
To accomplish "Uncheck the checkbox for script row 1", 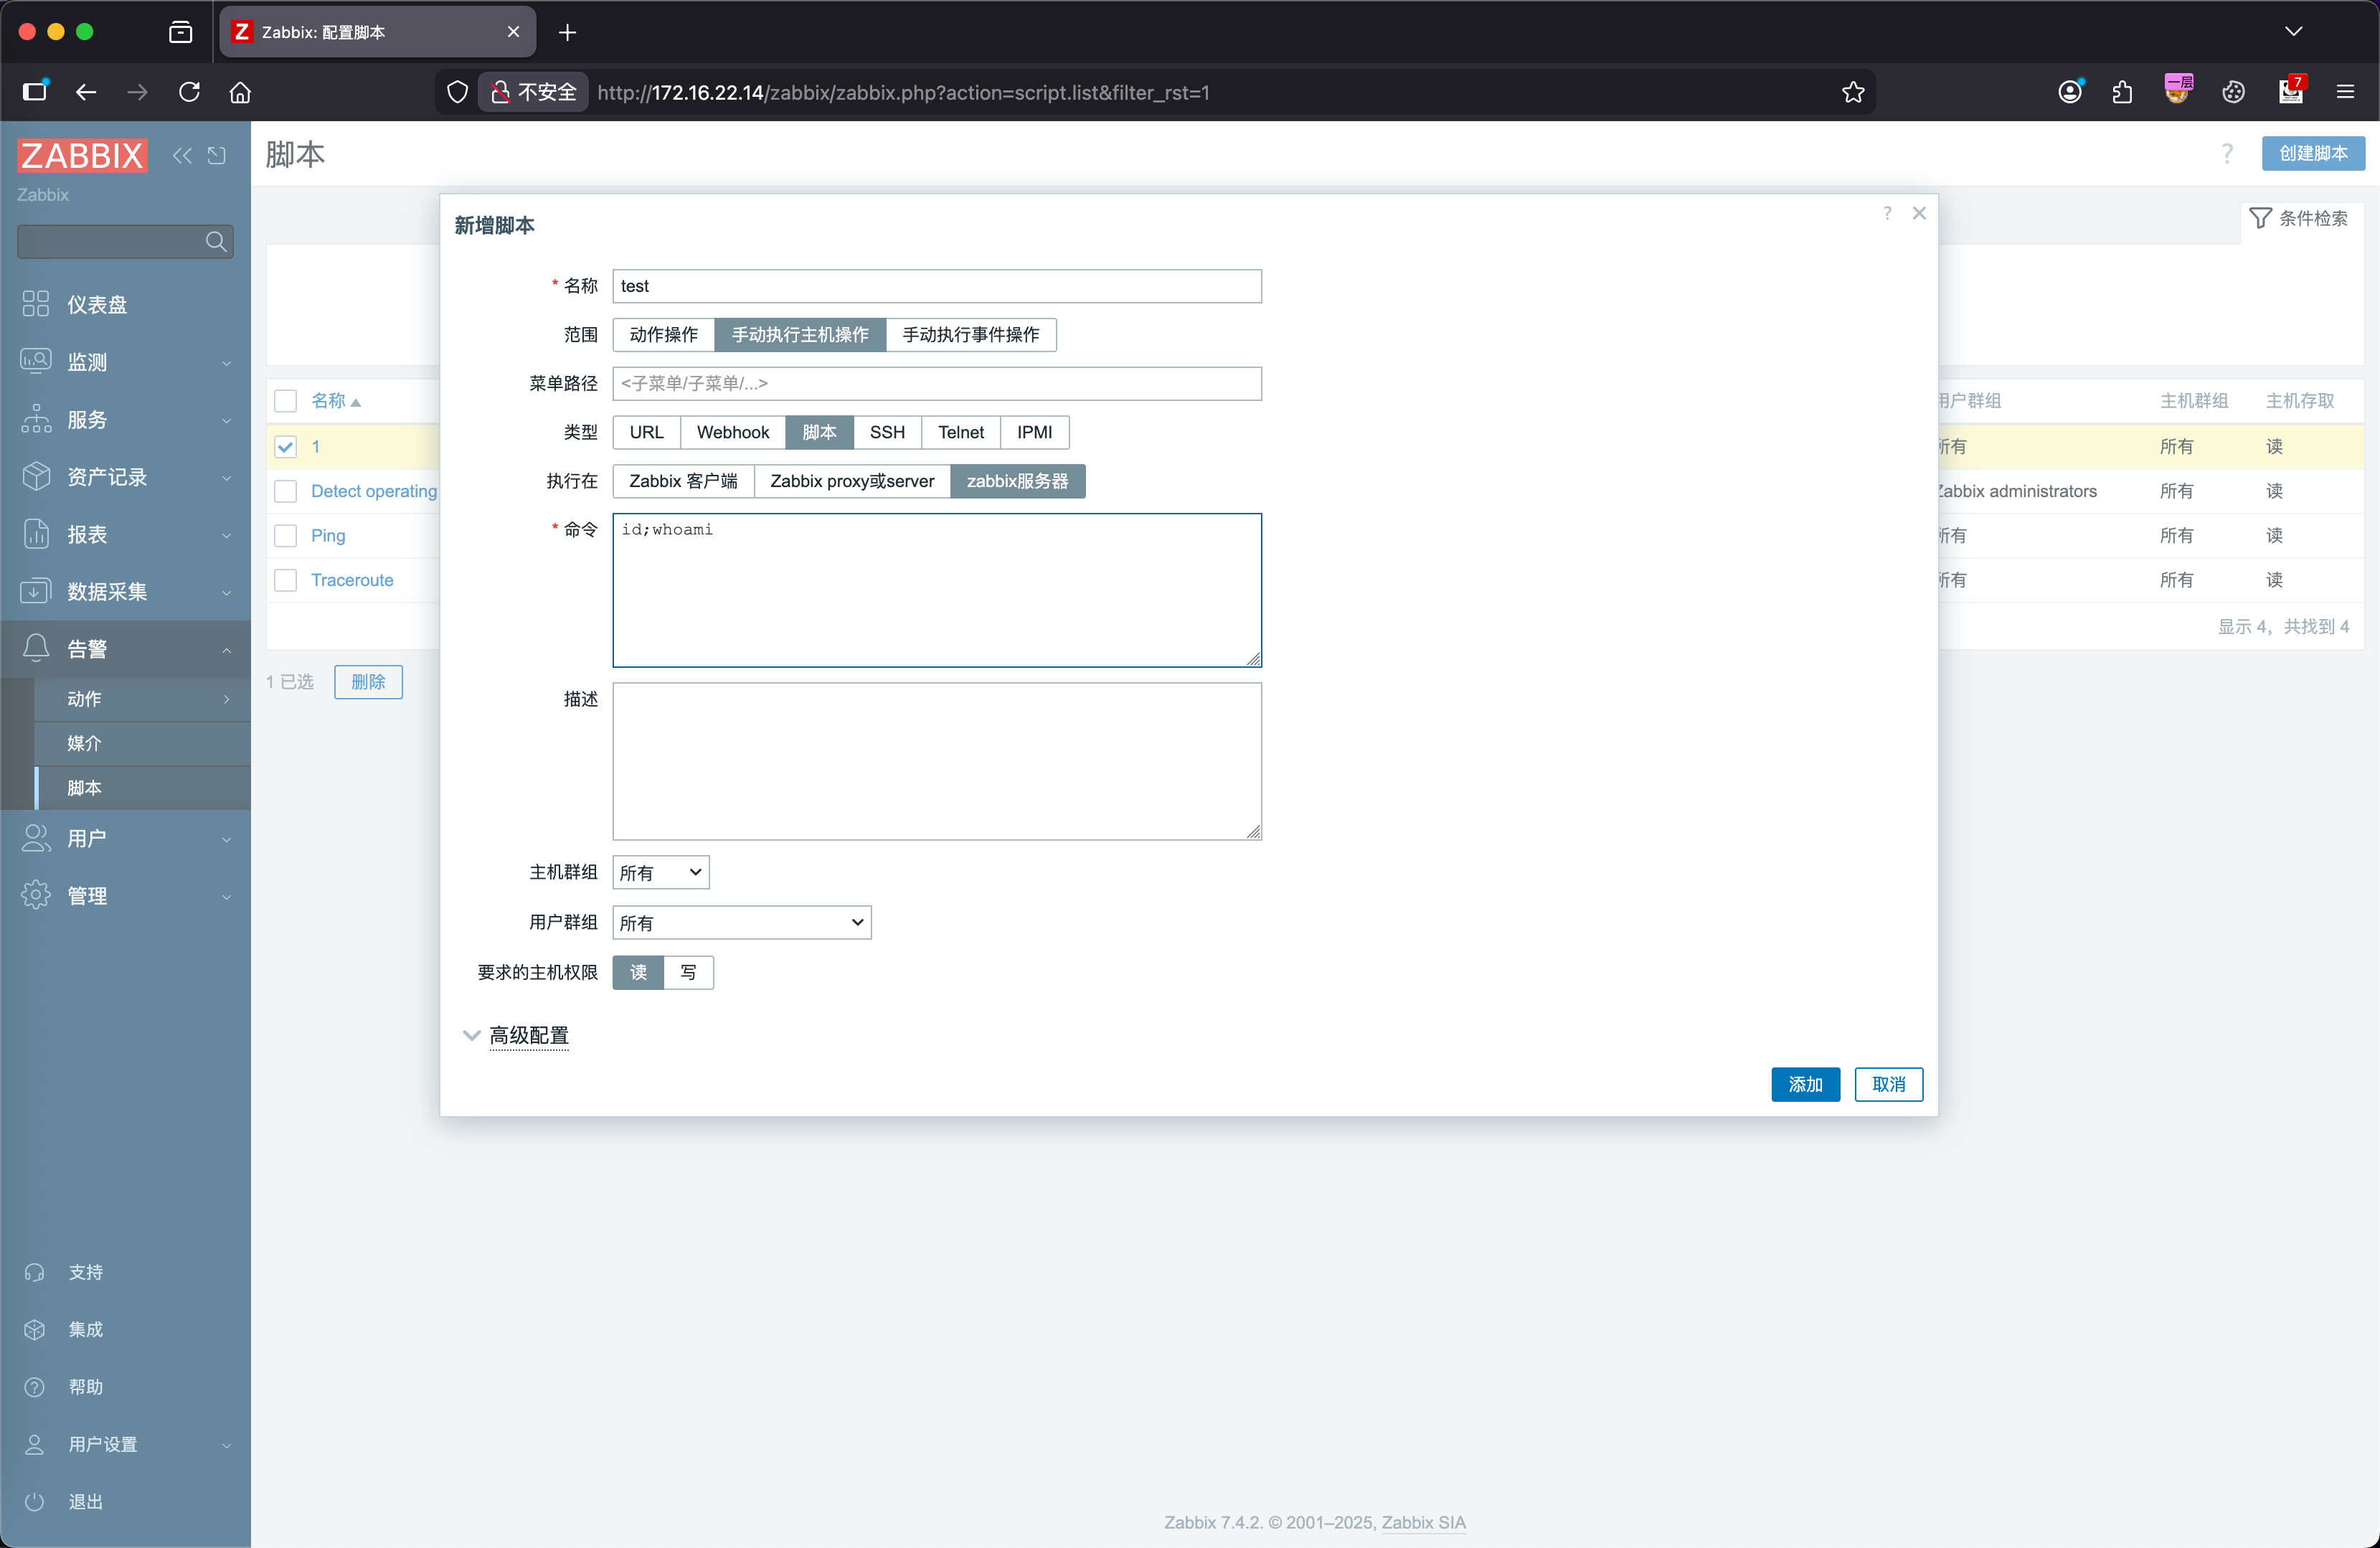I will pyautogui.click(x=286, y=447).
